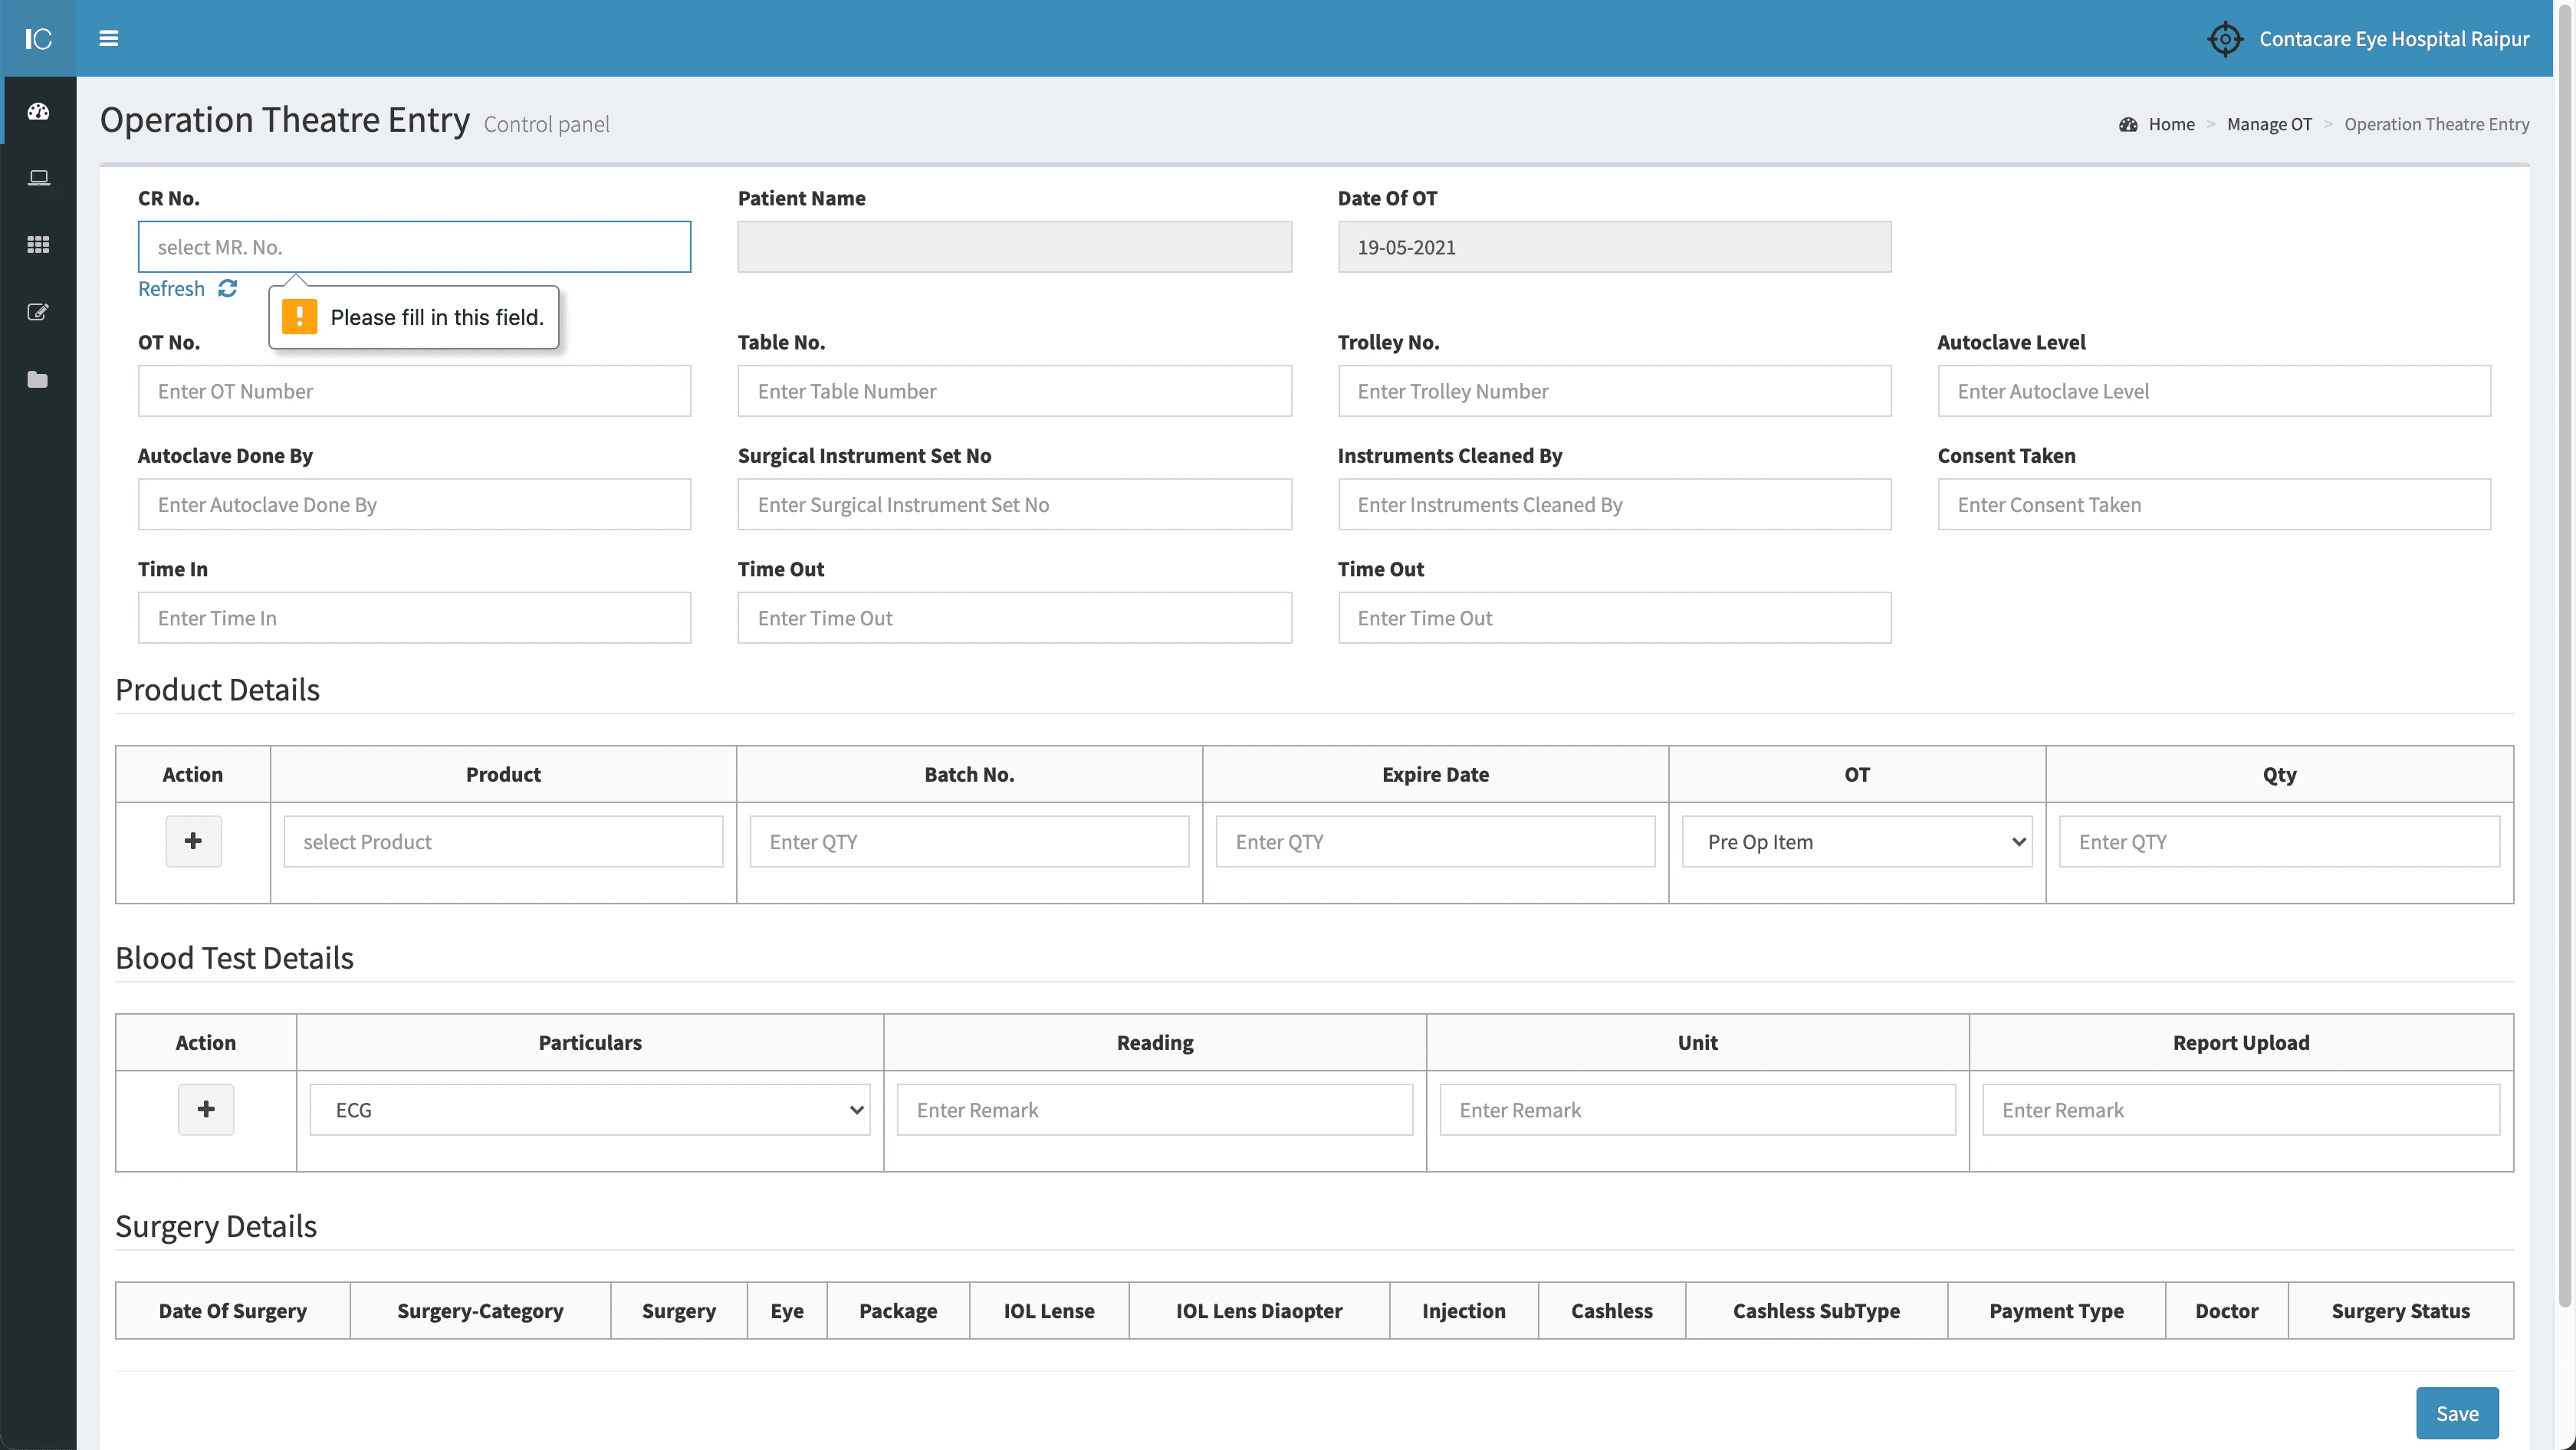Focus the Enter OT Number field
This screenshot has width=2576, height=1450.
(414, 391)
